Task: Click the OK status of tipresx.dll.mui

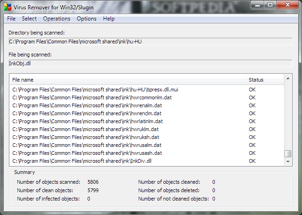Action: pyautogui.click(x=252, y=90)
